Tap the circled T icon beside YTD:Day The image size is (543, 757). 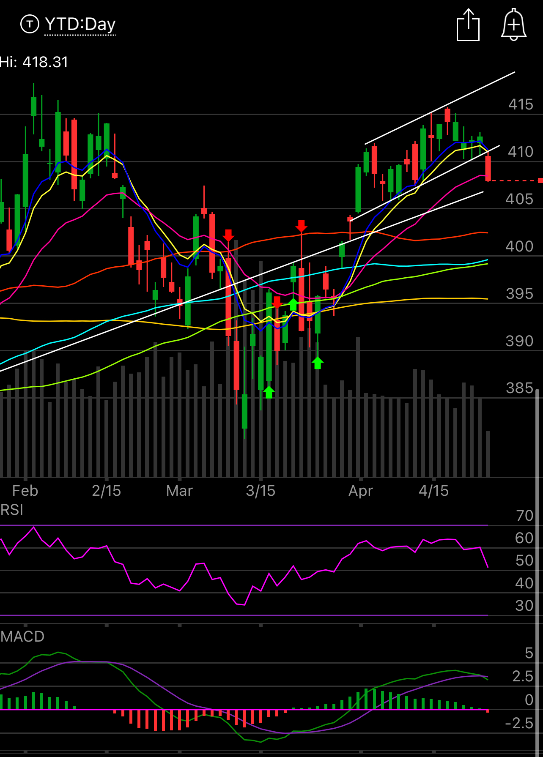30,24
